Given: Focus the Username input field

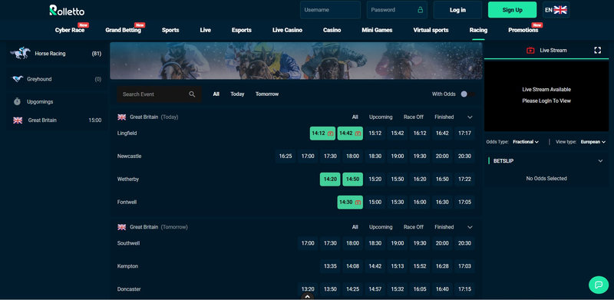Looking at the screenshot, I should 330,10.
